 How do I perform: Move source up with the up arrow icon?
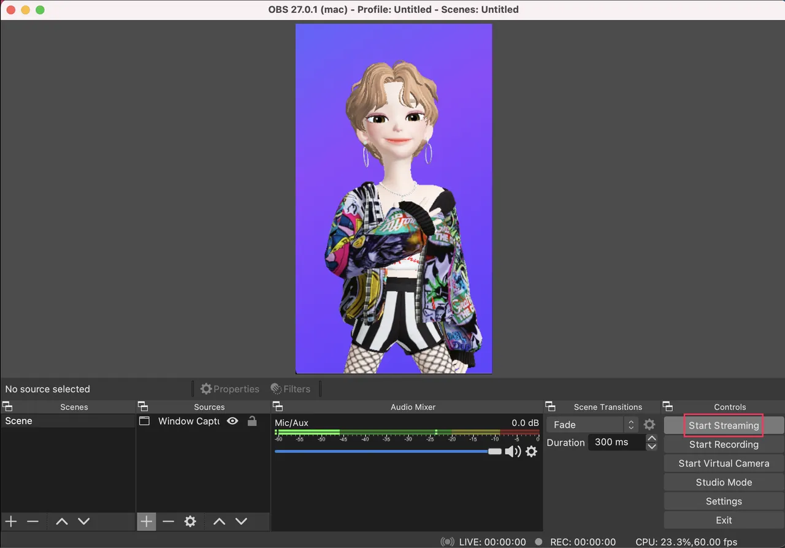coord(219,521)
